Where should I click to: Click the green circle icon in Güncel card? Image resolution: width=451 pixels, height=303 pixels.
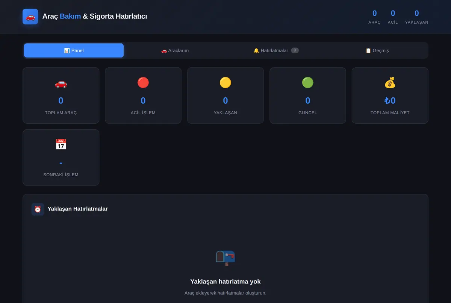[x=308, y=83]
